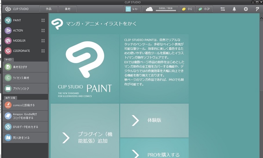Select the 同人誌をつくる label

coord(21,138)
